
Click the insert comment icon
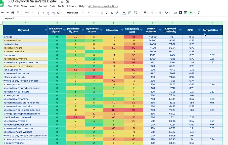tap(180, 13)
